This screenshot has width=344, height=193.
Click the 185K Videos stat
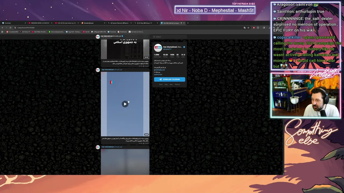(172, 55)
